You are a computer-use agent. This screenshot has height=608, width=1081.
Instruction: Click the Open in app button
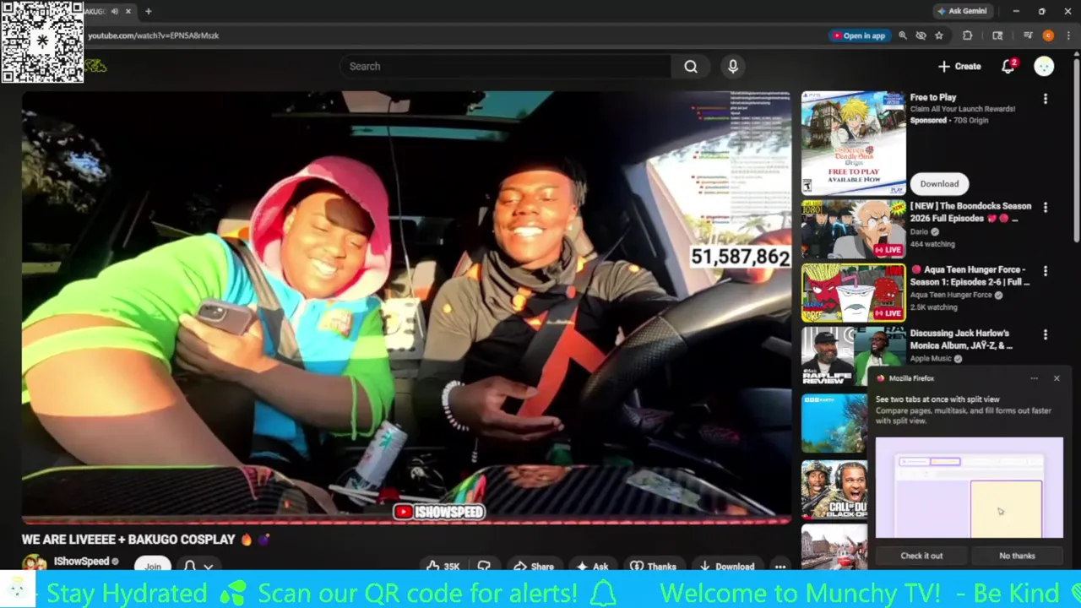pos(859,35)
